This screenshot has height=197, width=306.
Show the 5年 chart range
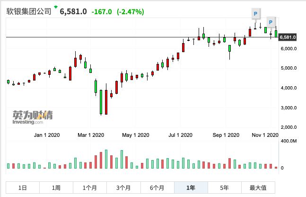(x=225, y=188)
